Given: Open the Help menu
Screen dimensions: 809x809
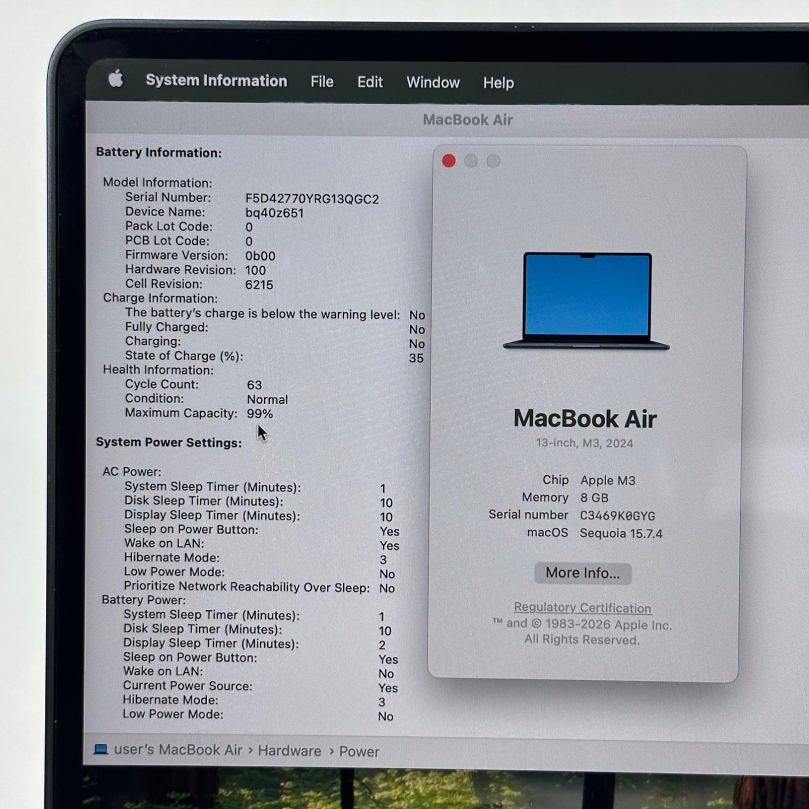Looking at the screenshot, I should [x=498, y=83].
